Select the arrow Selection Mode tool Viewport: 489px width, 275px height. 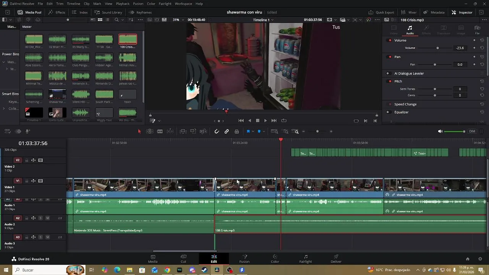coord(139,131)
